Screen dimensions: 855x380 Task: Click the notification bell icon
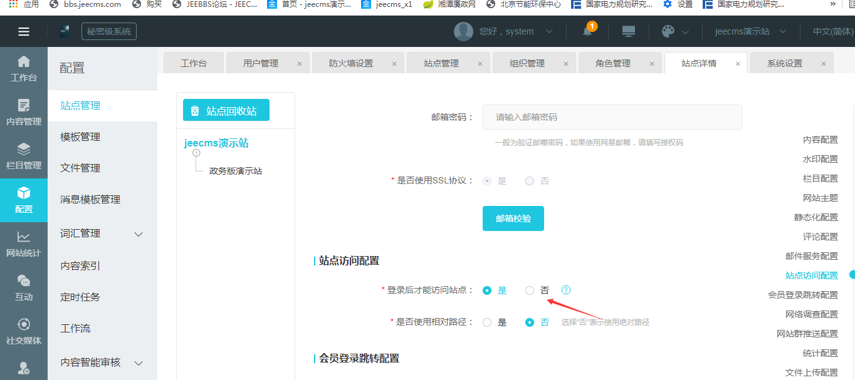click(x=587, y=31)
